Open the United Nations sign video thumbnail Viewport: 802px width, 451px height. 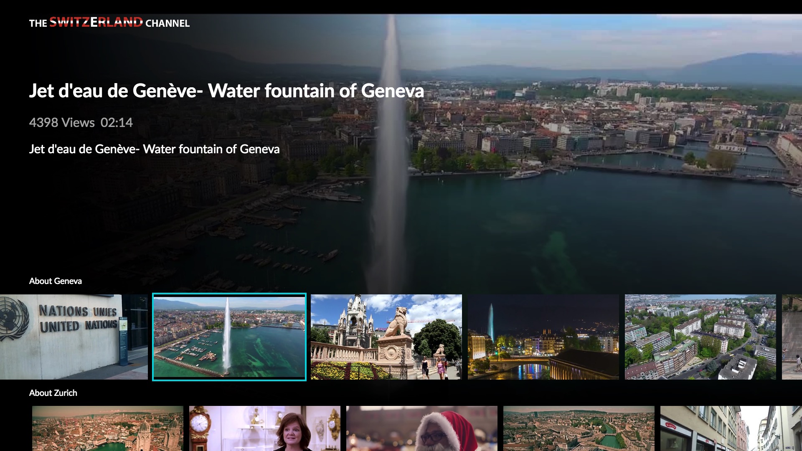74,337
